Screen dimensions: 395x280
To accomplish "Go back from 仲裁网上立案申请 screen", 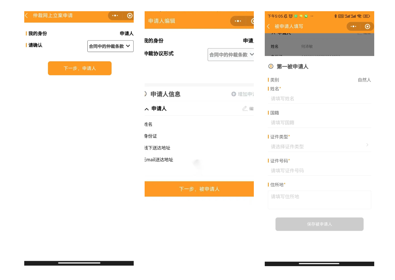I will coord(26,16).
